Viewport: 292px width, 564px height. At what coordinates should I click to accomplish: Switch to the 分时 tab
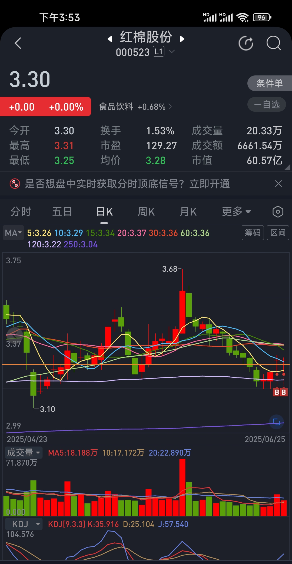click(21, 212)
